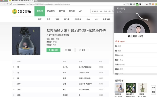Select 风景 -李知蹊 in the popup playlist
This screenshot has width=157, height=98.
point(135,64)
